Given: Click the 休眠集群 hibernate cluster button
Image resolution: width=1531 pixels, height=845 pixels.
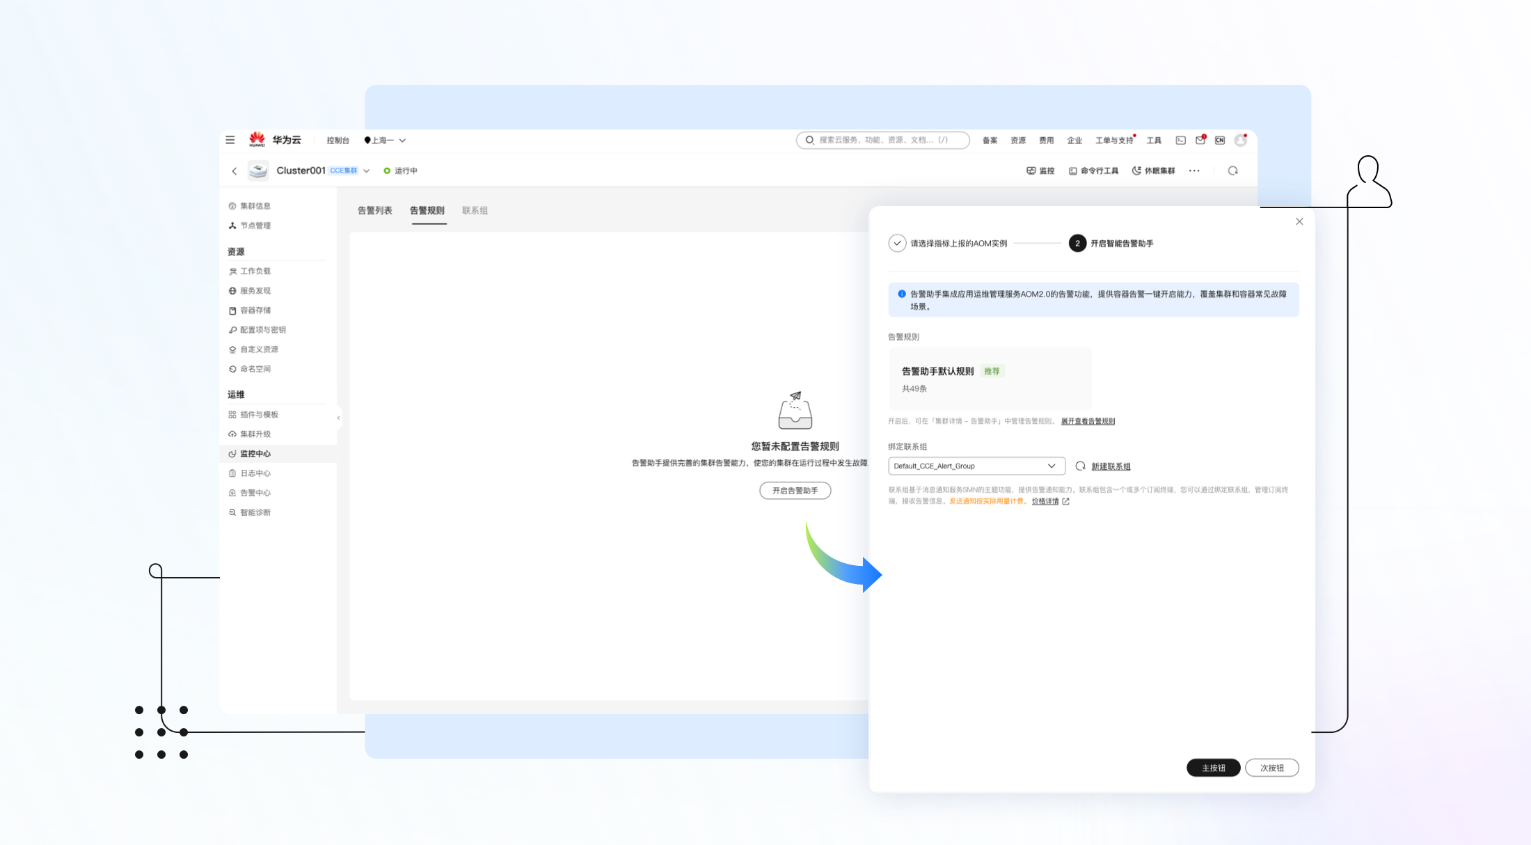Looking at the screenshot, I should 1153,171.
